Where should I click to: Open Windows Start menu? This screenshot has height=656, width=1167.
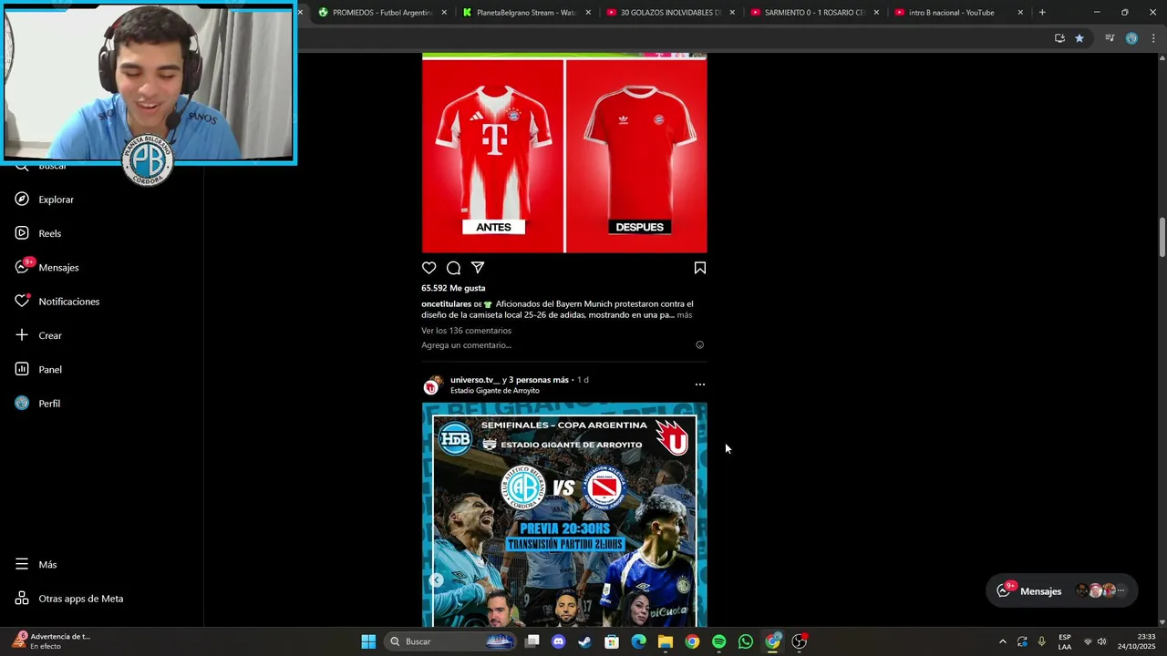[x=368, y=641]
